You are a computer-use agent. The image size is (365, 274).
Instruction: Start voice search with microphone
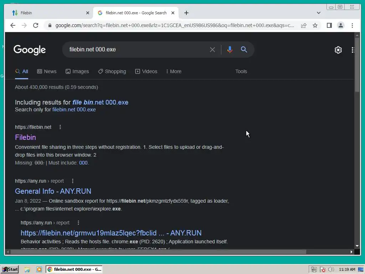point(230,50)
